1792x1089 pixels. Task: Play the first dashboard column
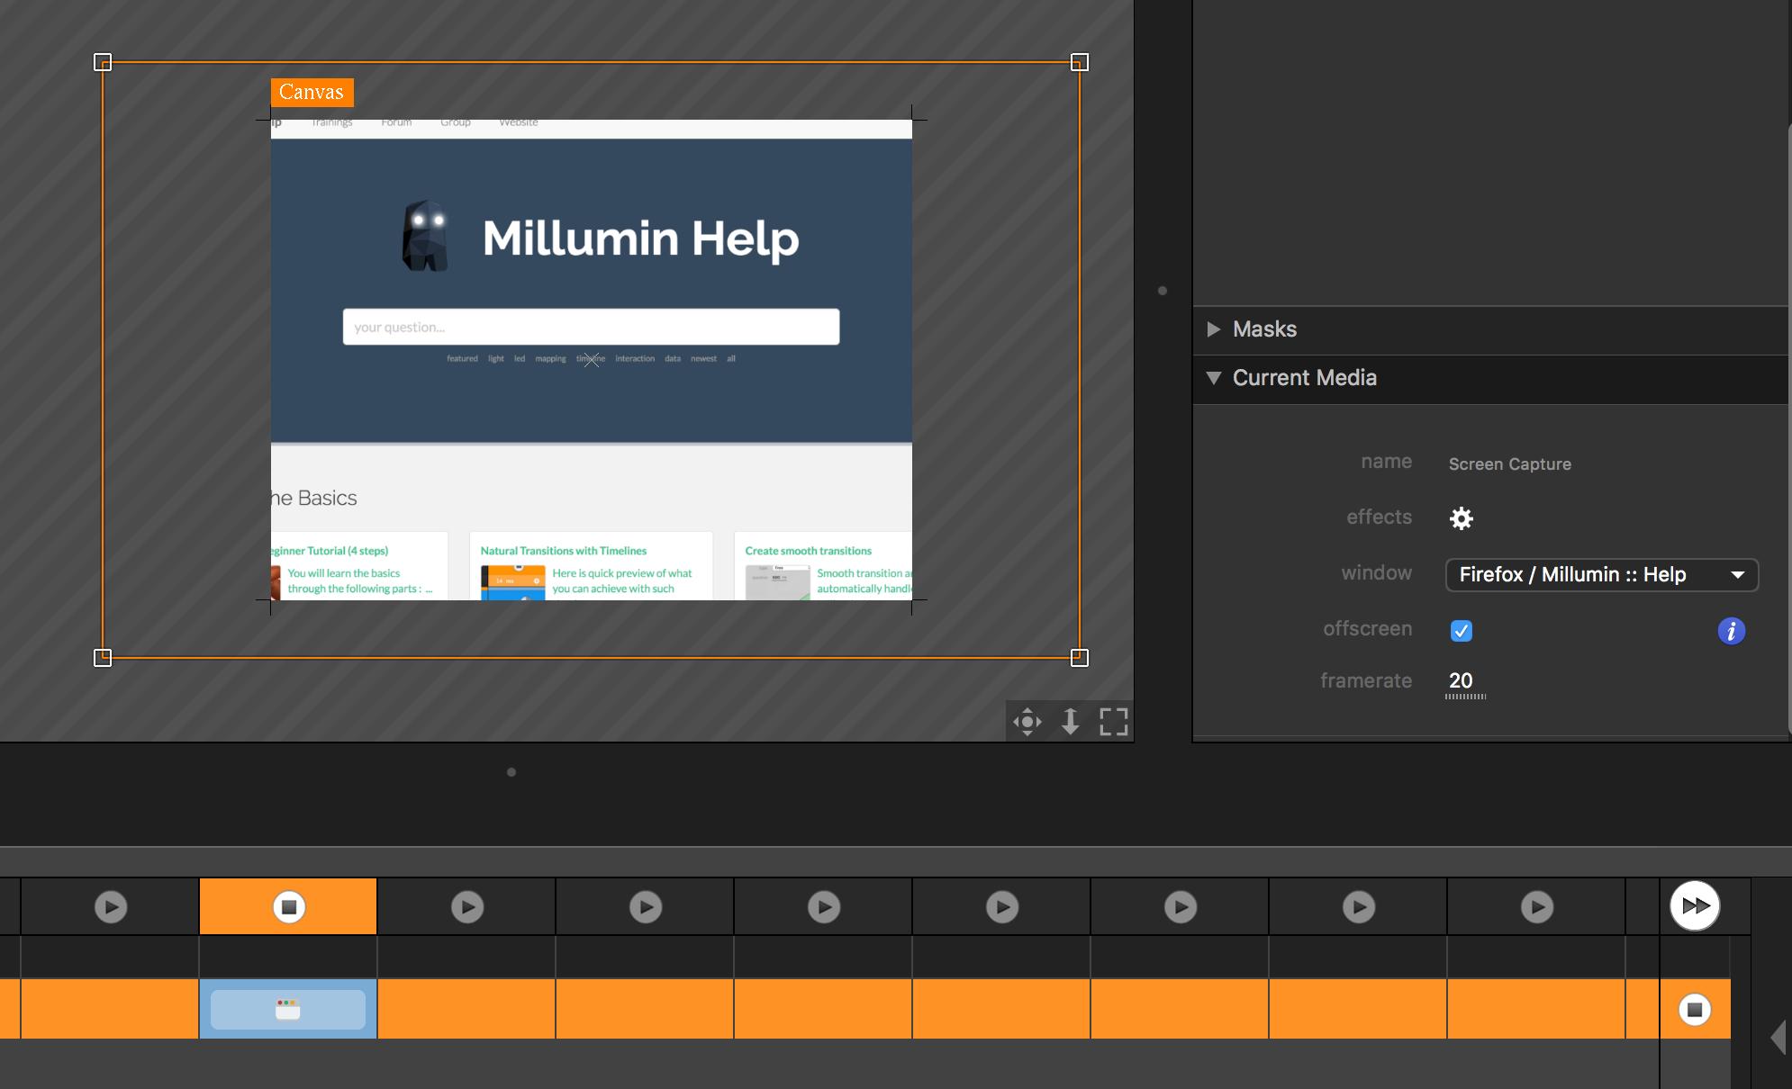point(111,906)
